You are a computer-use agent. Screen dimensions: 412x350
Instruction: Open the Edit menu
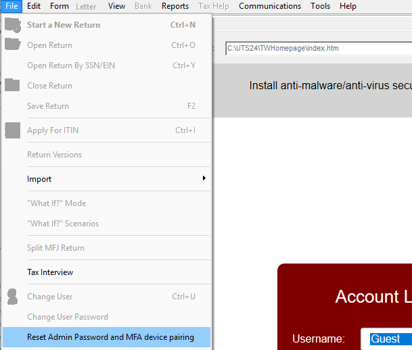pyautogui.click(x=34, y=6)
